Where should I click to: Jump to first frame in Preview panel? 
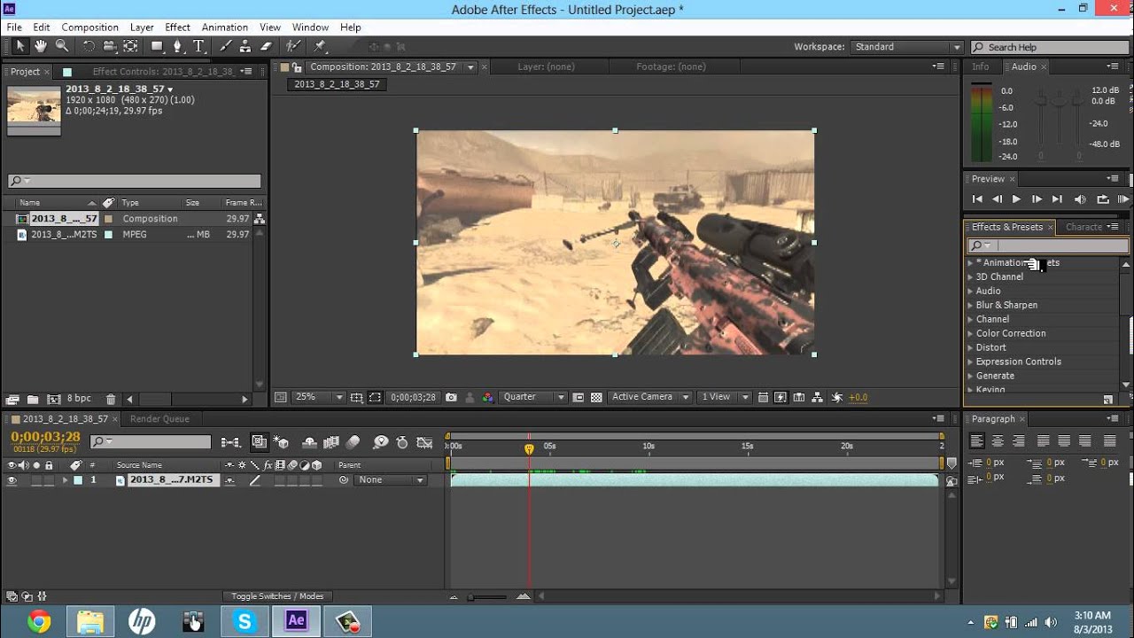tap(977, 199)
